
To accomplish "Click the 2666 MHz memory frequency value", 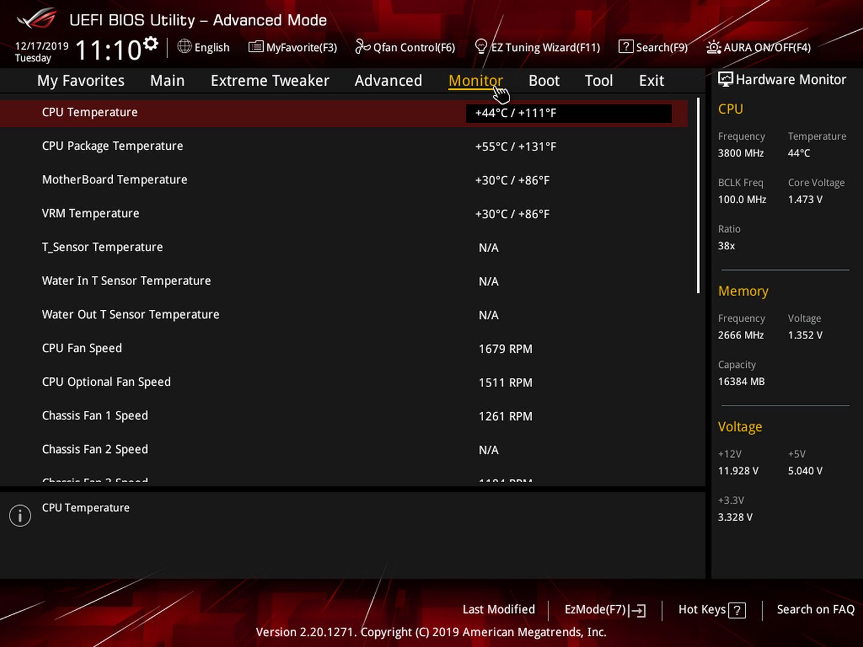I will pos(741,335).
